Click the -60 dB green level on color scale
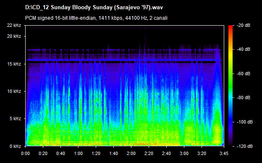The height and width of the screenshot is (163, 262). pyautogui.click(x=231, y=74)
